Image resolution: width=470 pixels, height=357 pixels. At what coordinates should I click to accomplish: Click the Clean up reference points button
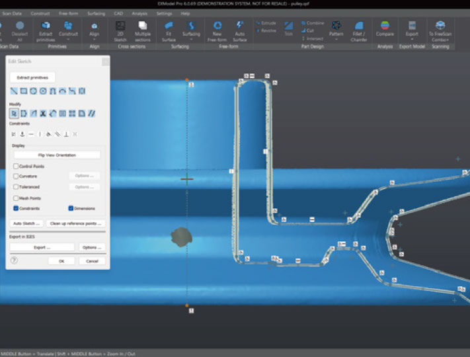[x=75, y=223]
